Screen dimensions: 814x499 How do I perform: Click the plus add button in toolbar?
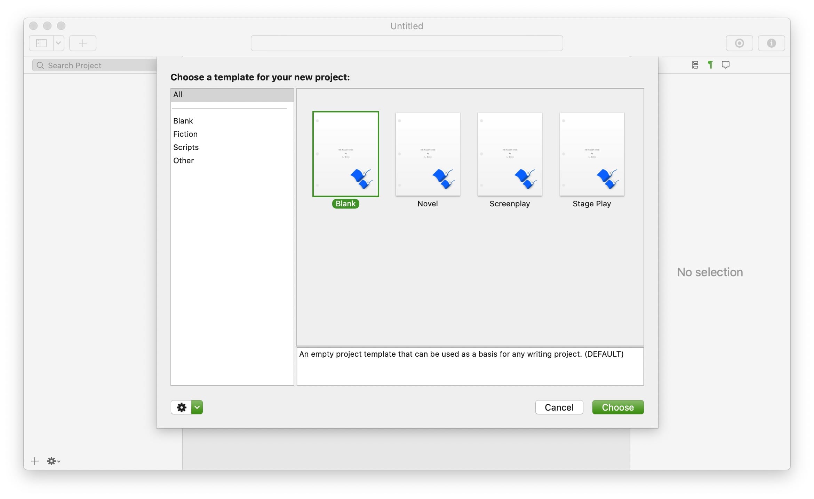coord(83,43)
